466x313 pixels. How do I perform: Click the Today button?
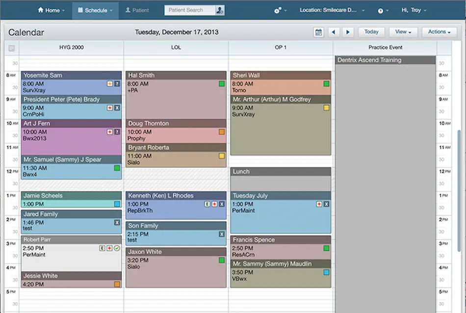371,32
